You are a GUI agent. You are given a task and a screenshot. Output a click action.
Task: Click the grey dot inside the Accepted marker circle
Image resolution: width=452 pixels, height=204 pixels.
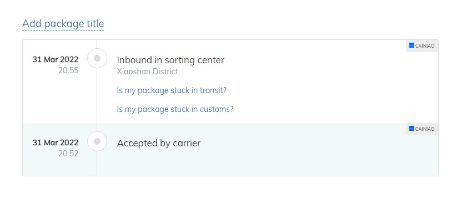97,141
